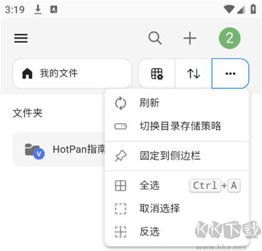Tap the plus icon to add new

pos(190,38)
